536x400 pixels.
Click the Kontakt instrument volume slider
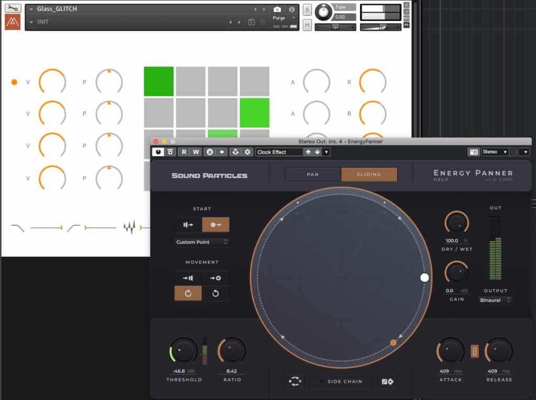pyautogui.click(x=381, y=27)
